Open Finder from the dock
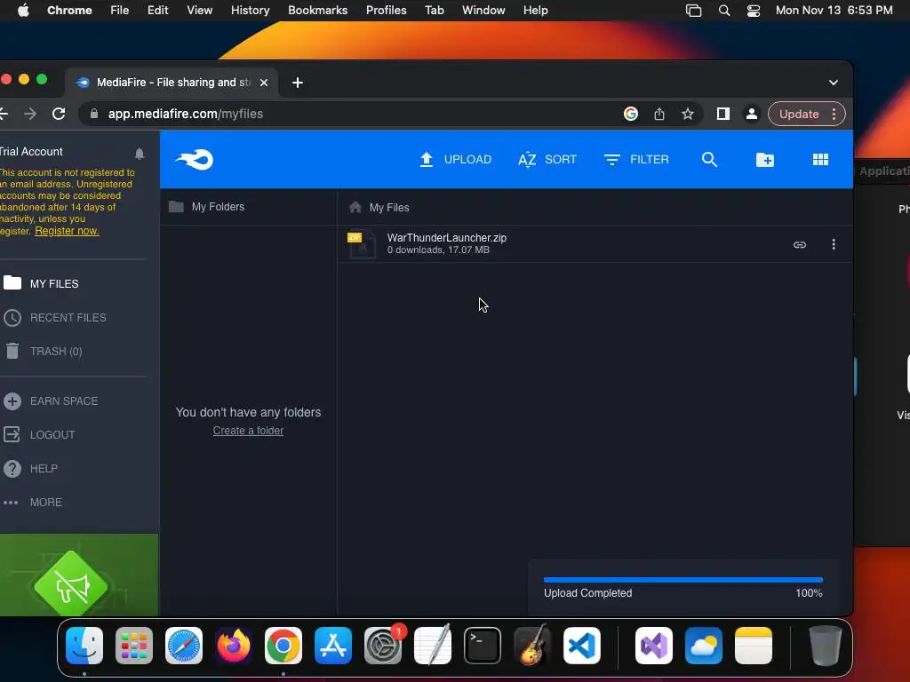This screenshot has width=910, height=682. click(84, 646)
